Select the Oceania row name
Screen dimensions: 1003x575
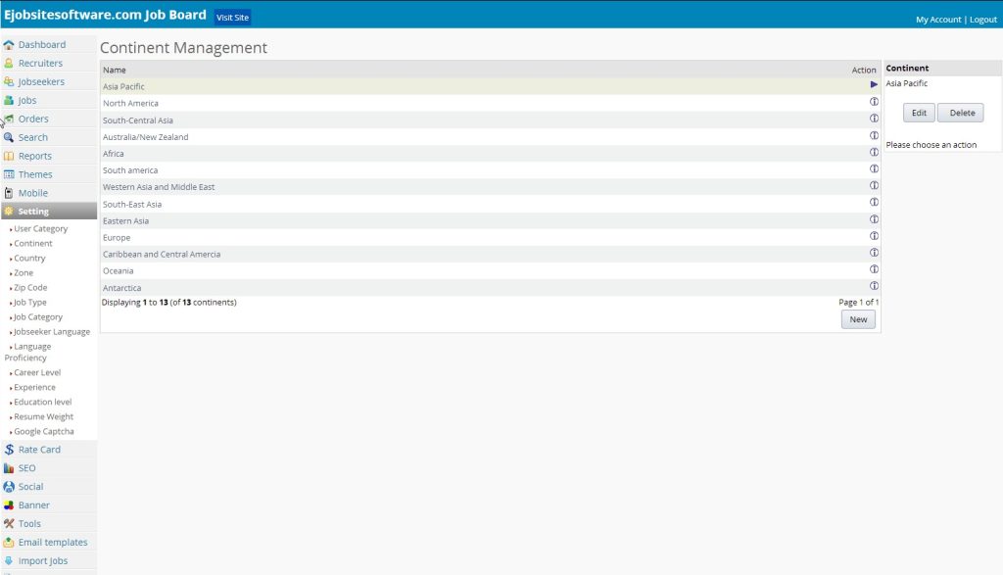click(119, 270)
